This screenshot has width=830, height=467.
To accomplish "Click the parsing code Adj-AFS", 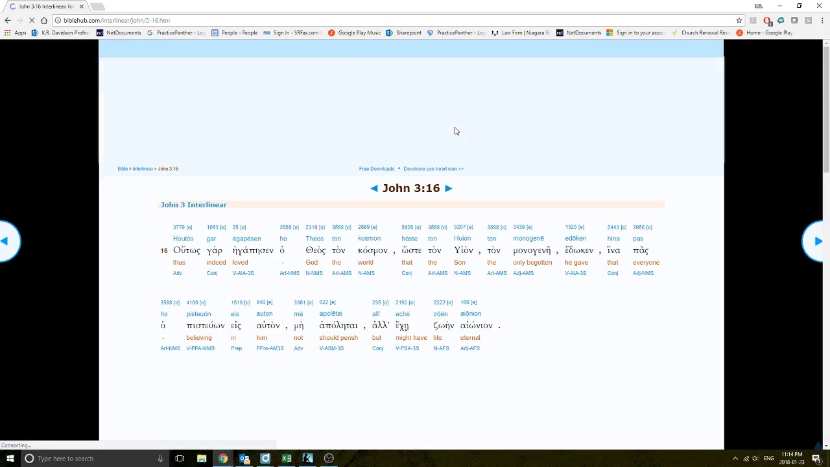I will tap(470, 349).
